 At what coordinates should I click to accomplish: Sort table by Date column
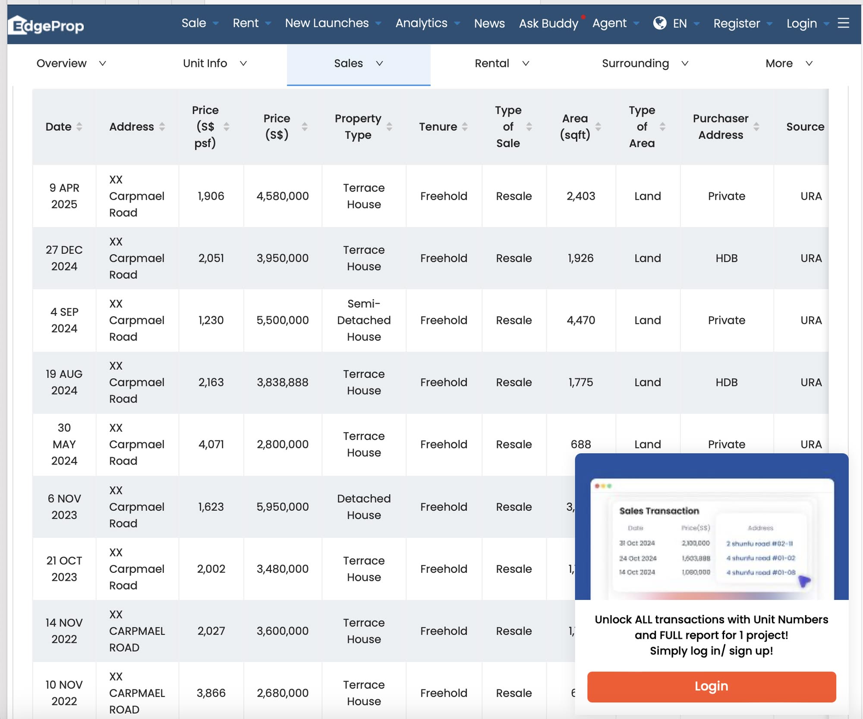point(79,127)
